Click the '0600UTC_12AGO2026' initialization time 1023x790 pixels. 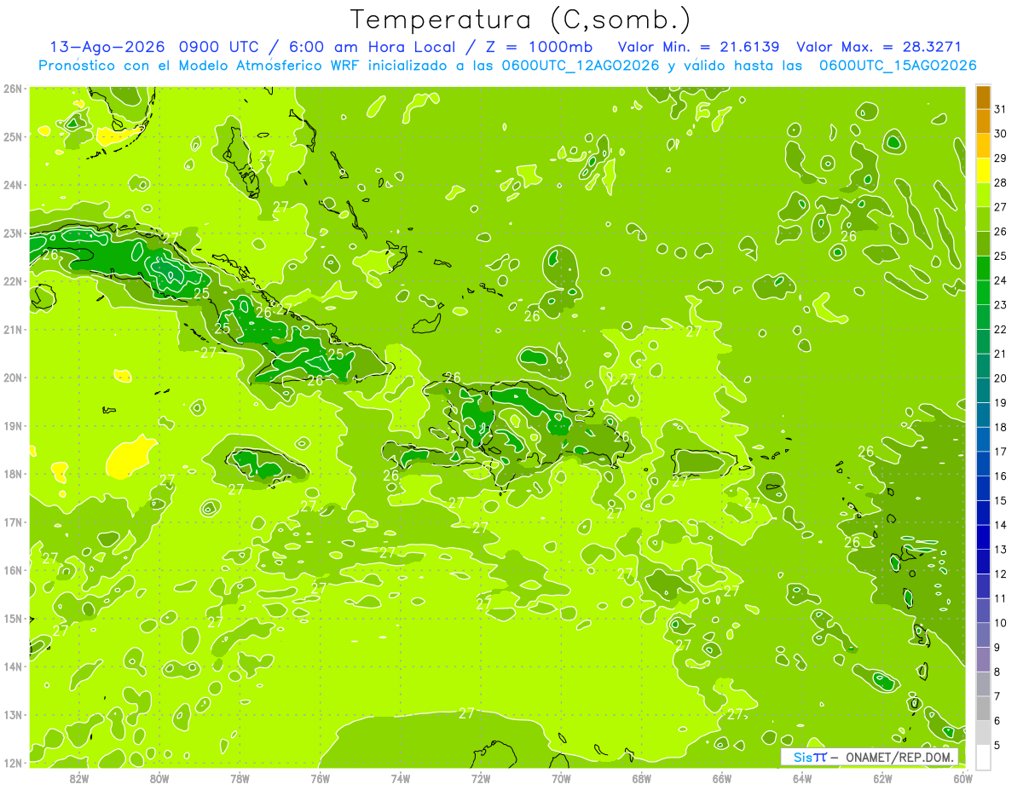[x=580, y=66]
